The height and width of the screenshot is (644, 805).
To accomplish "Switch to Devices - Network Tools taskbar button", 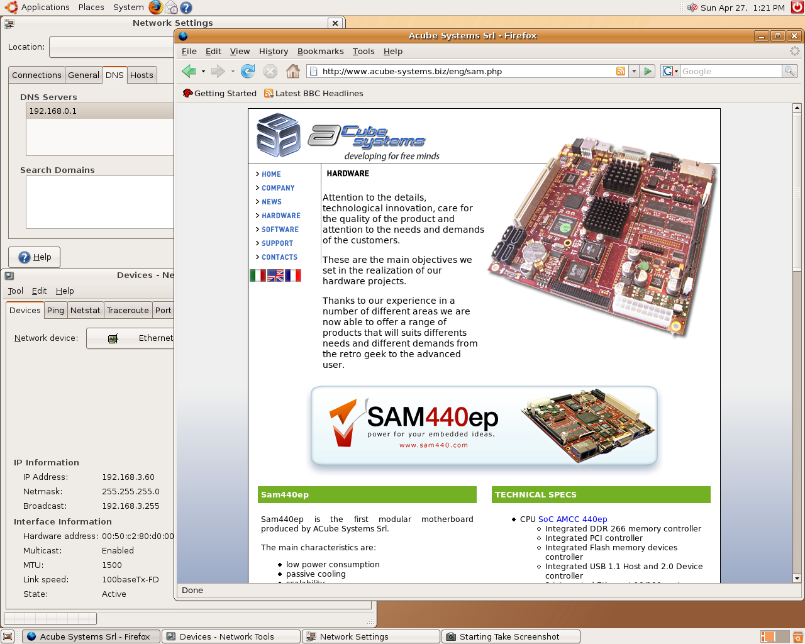I will pyautogui.click(x=231, y=636).
